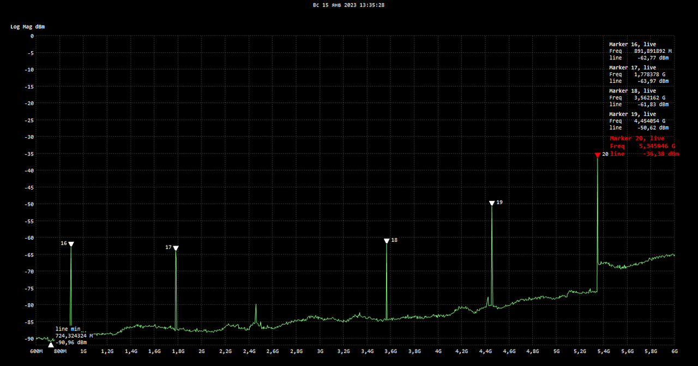Click the frequency value 1,778378 G
698x366 pixels.
(x=649, y=75)
